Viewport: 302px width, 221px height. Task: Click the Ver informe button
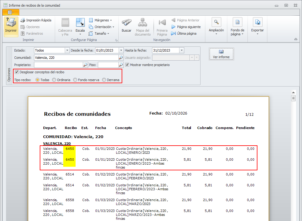[221, 54]
